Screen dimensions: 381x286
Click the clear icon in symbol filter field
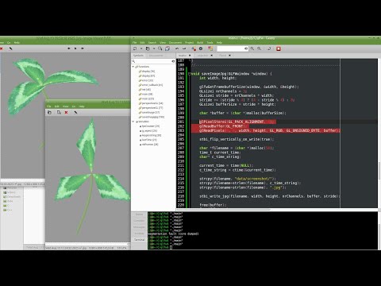click(173, 61)
